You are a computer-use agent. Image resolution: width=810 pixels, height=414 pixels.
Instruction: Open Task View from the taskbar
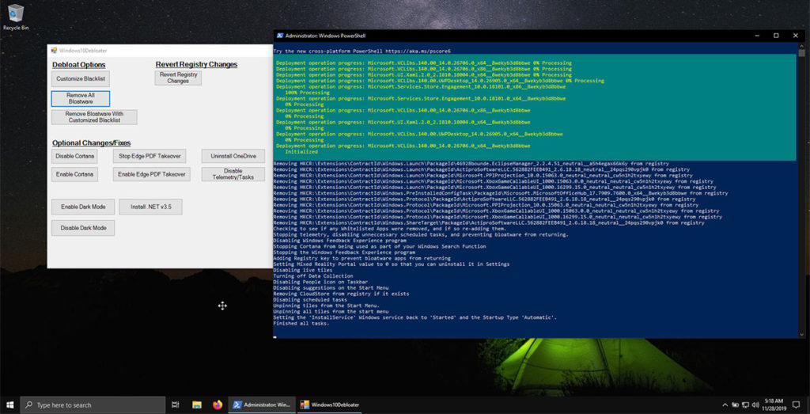[x=175, y=405]
